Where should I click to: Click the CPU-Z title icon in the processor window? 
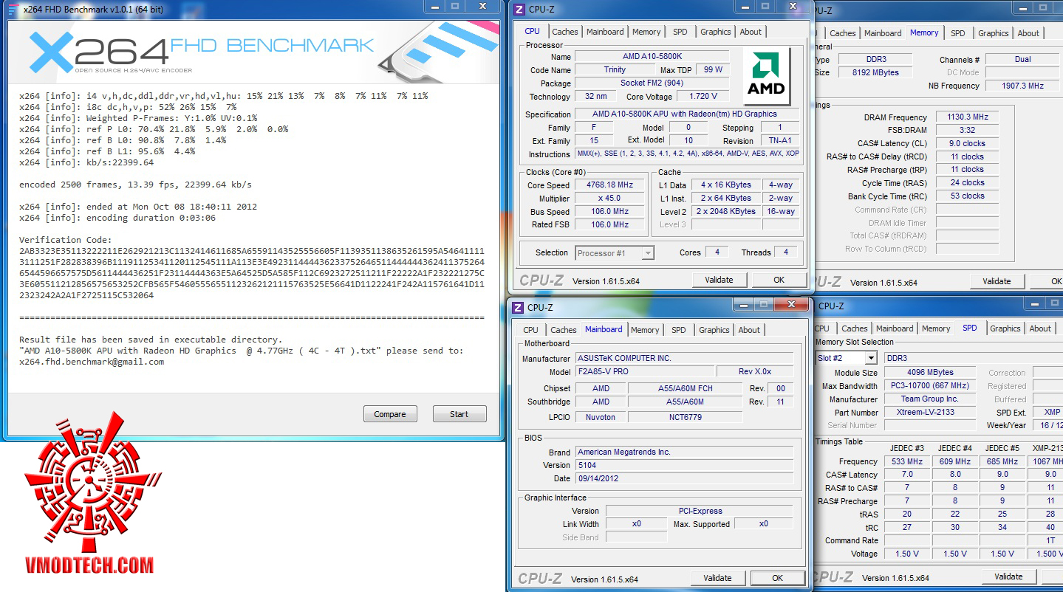pos(519,10)
